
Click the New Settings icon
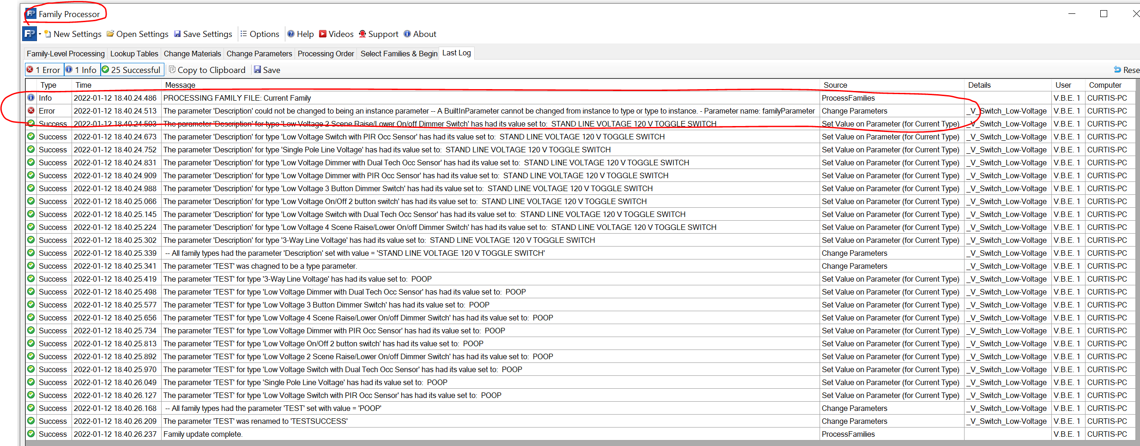48,34
